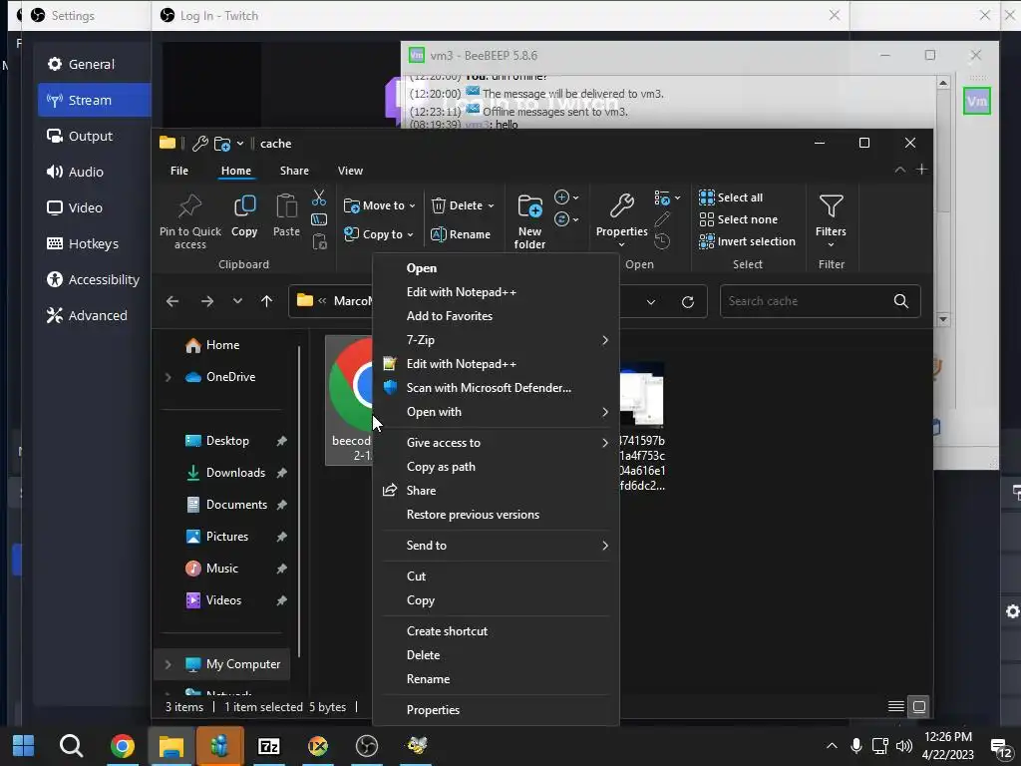Expand the Move to dropdown
This screenshot has width=1021, height=766.
(x=412, y=205)
